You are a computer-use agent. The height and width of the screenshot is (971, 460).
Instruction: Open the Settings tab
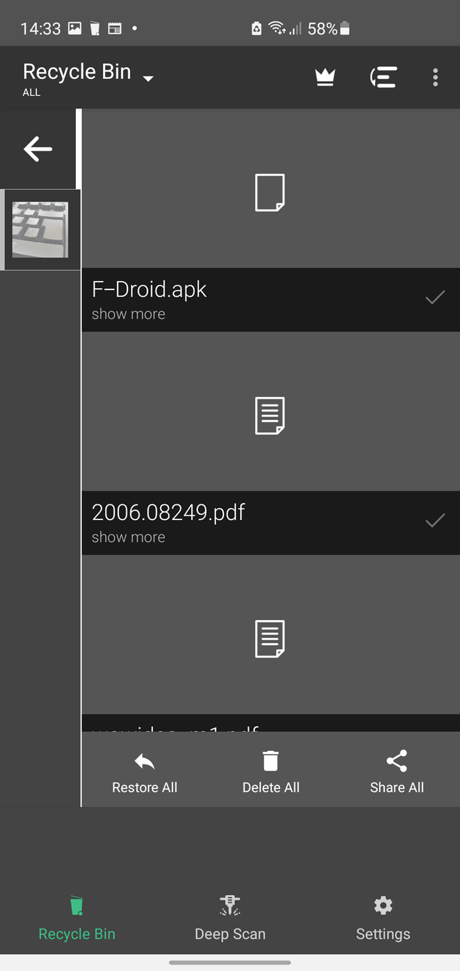coord(383,918)
